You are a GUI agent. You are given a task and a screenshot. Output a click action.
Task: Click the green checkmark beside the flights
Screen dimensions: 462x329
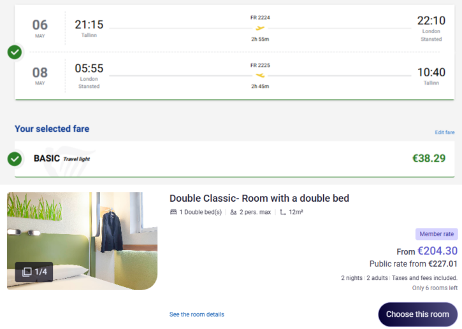pos(15,52)
